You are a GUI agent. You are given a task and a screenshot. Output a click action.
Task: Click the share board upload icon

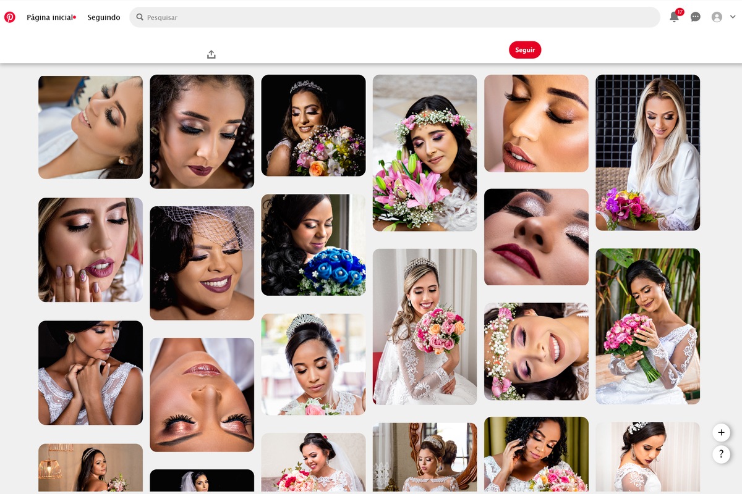coord(211,54)
